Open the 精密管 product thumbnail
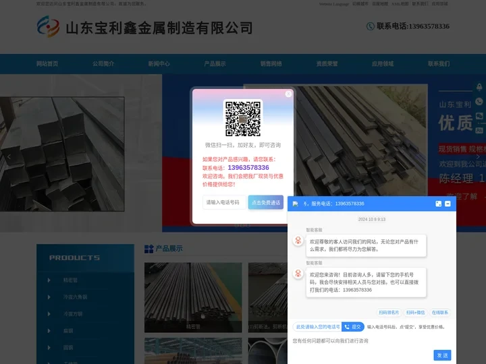Screen dimensions: 486x364 193,297
